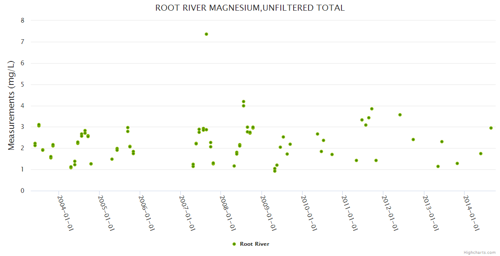
Task: Open the Highcharts.com credit link
Action: click(x=479, y=252)
